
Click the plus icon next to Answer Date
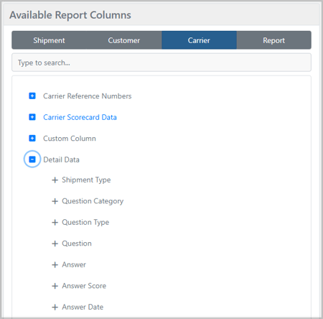55,307
